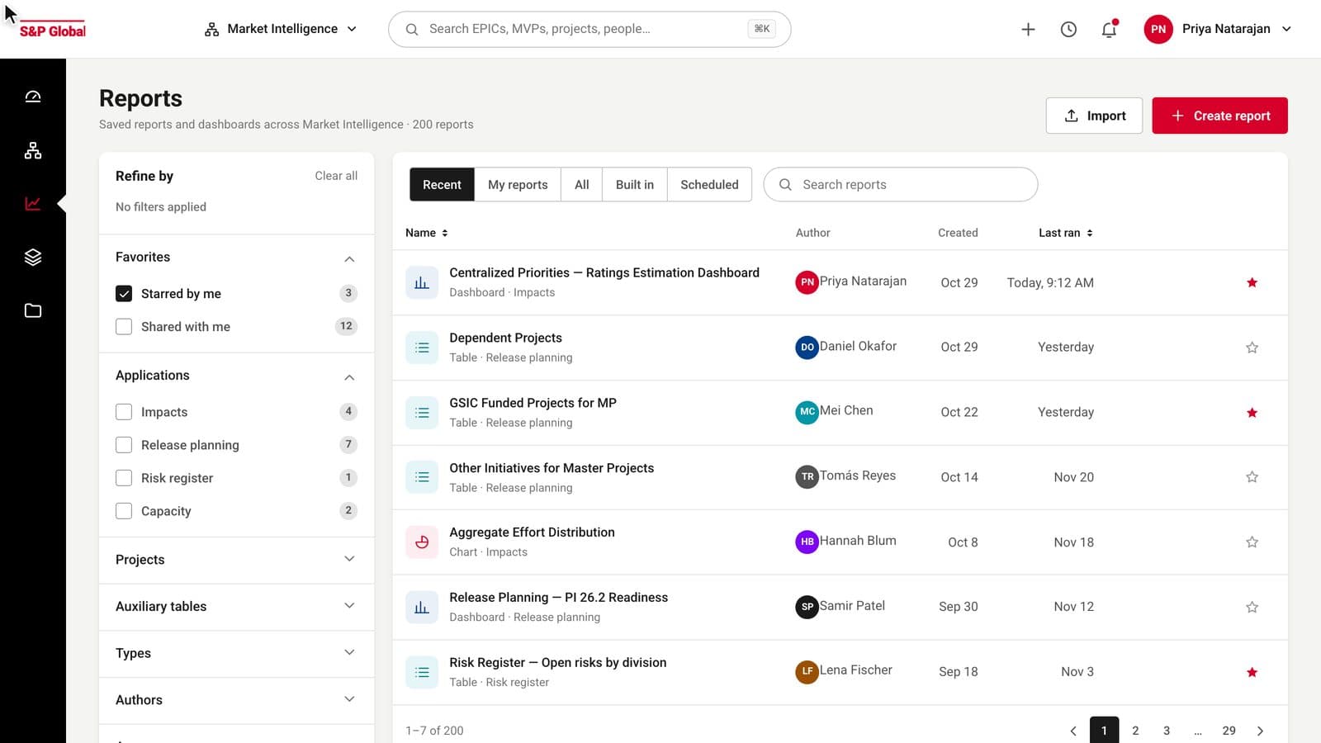The width and height of the screenshot is (1321, 743).
Task: Switch to the My reports tab
Action: point(518,184)
